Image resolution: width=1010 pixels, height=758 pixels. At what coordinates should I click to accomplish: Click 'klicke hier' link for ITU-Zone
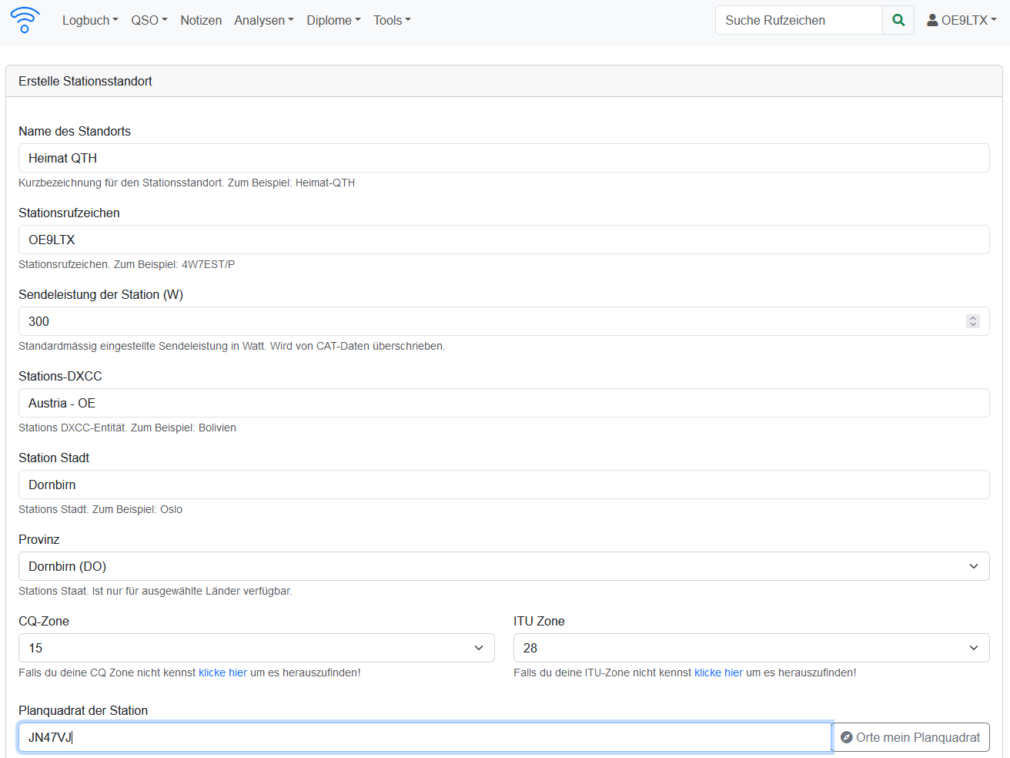[x=719, y=672]
